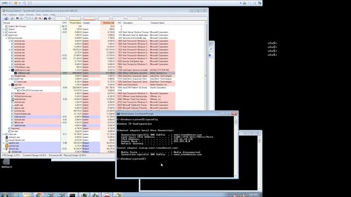Click the Kill Process red X icon
Viewport: 351px width, 197px height.
(x=40, y=19)
